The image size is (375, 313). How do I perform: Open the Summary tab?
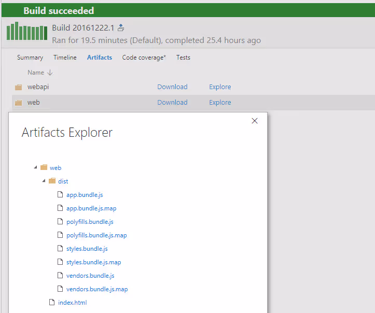pos(30,58)
